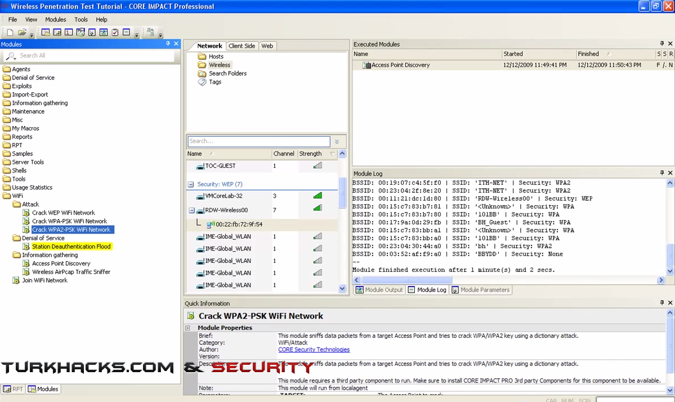Select Wireless AirPcap Traffic Sniffer module
This screenshot has height=402, width=675.
71,272
